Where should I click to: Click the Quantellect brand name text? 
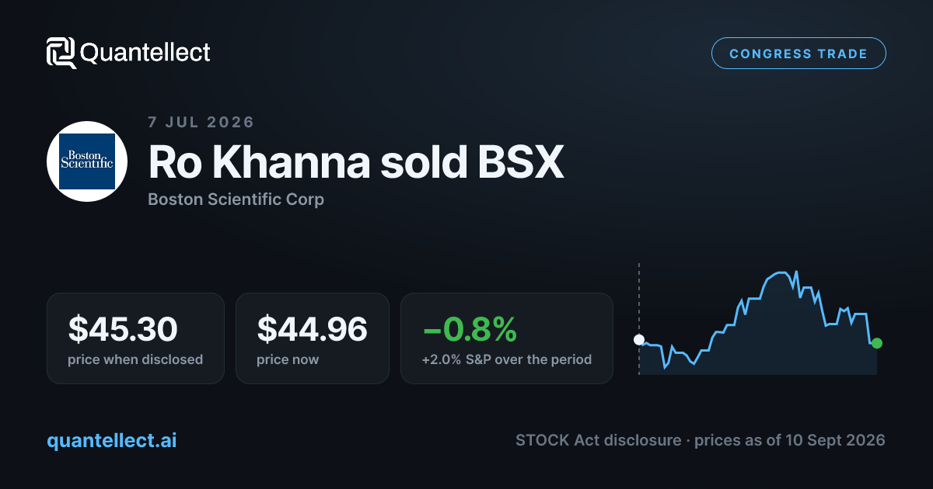tap(145, 53)
